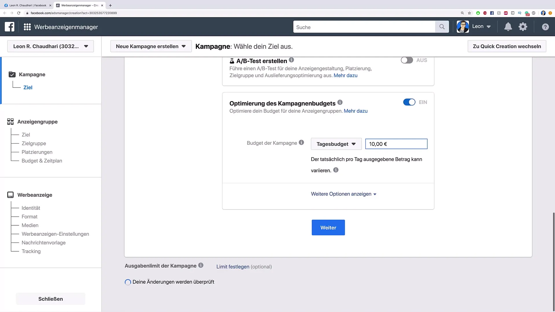Switch to 'Leon R. Chaudhari | Facebook' tab

pyautogui.click(x=27, y=5)
